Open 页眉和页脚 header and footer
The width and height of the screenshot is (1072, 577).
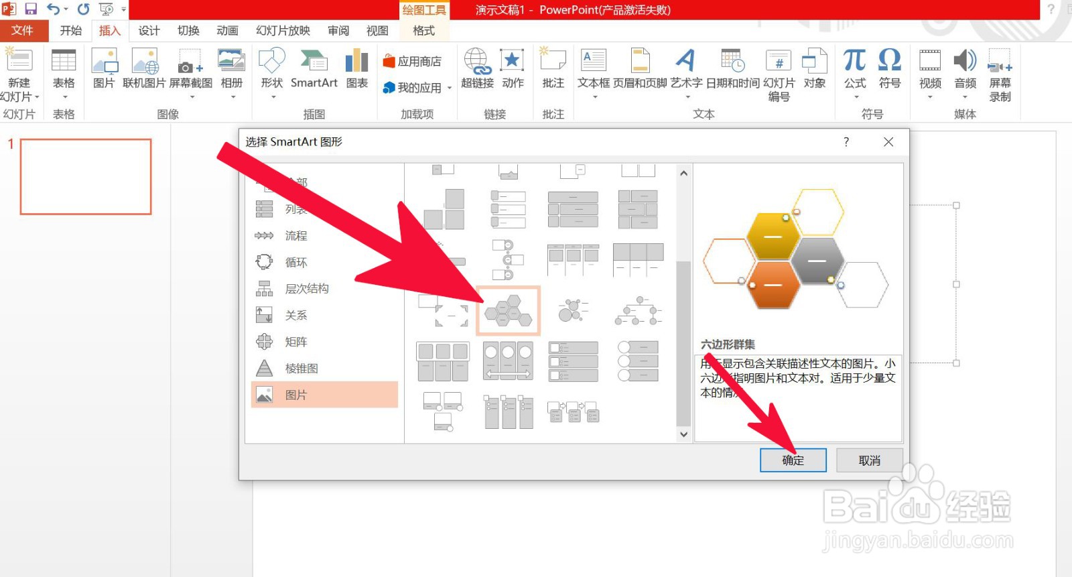click(x=640, y=69)
